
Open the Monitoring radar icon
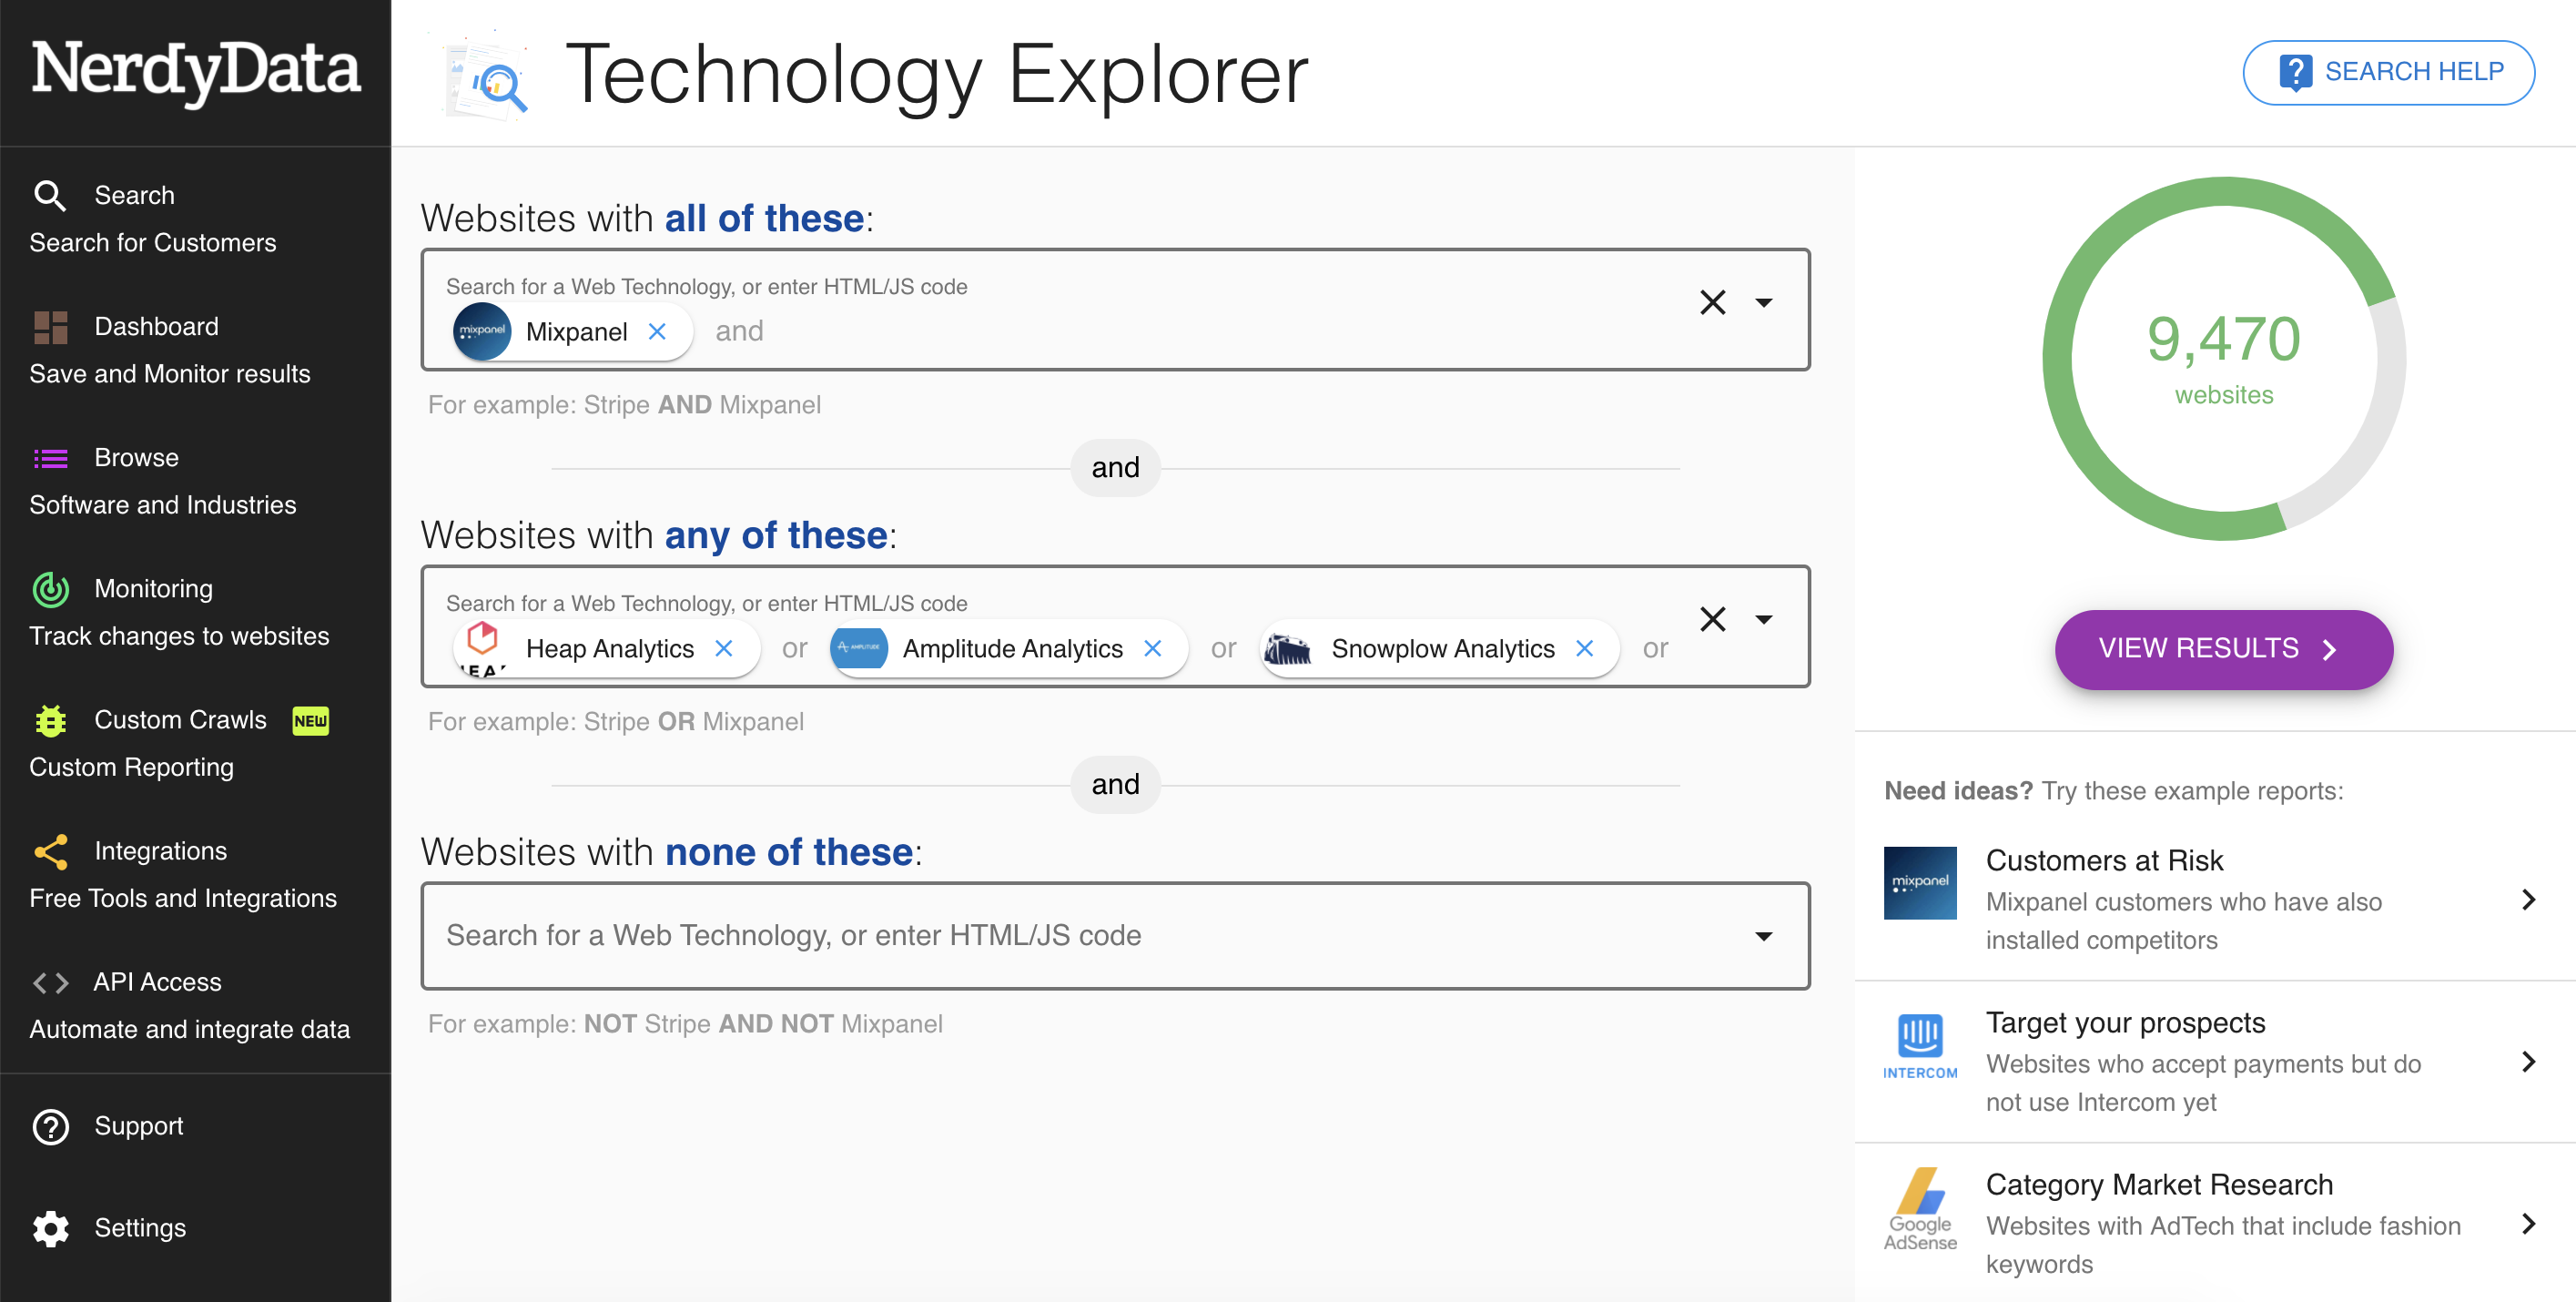[50, 589]
